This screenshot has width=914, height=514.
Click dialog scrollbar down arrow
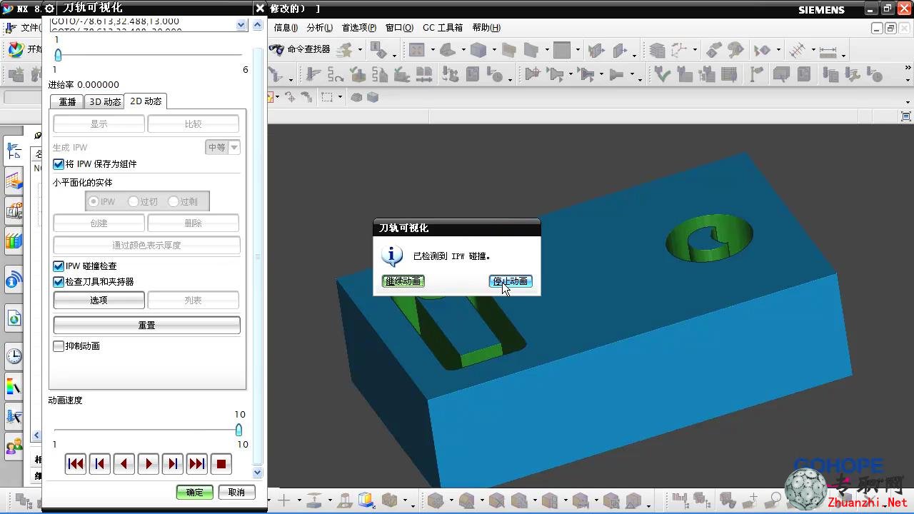[258, 473]
